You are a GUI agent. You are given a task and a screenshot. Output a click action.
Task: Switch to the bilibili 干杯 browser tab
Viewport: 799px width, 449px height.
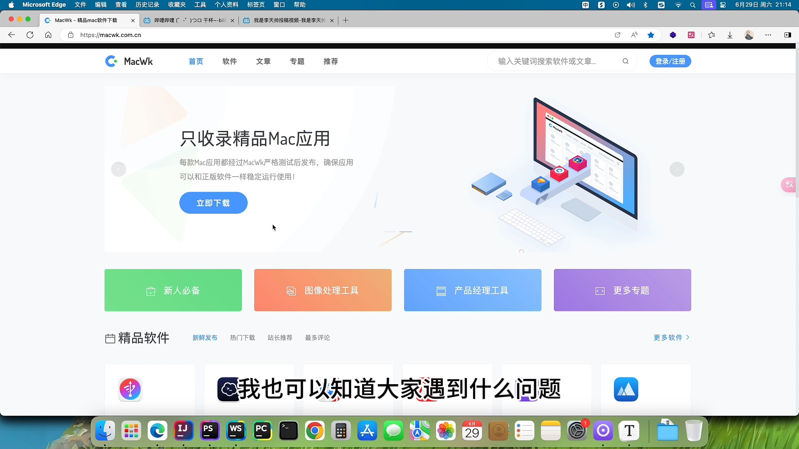click(189, 20)
